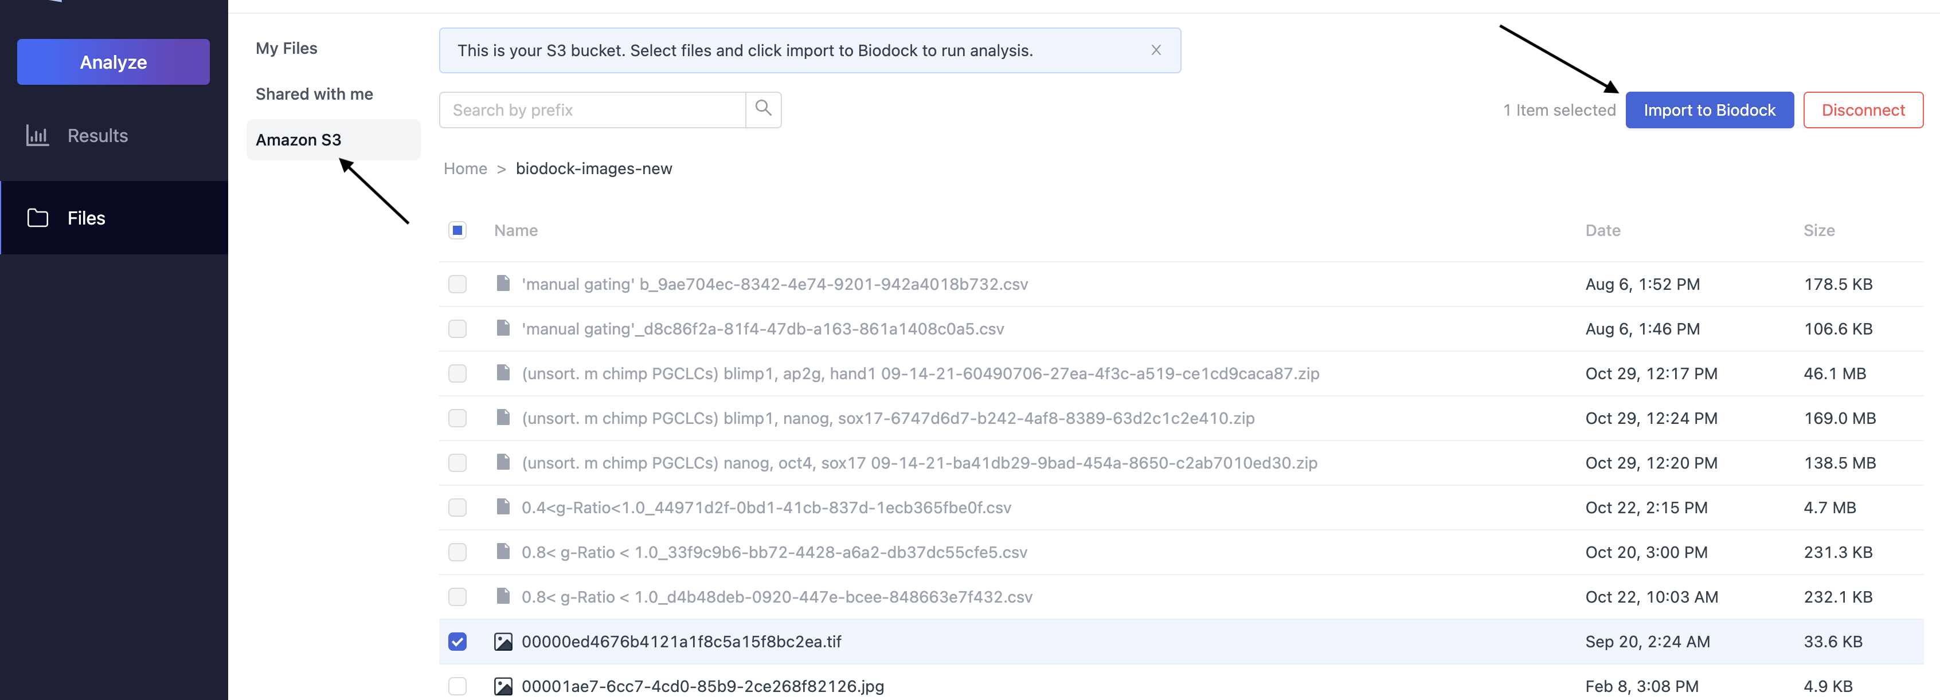This screenshot has width=1940, height=700.
Task: Check the nanog, oct4, sox17 zip checkbox
Action: [x=457, y=463]
